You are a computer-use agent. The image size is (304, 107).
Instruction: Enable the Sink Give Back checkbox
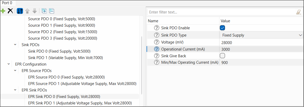[222, 56]
